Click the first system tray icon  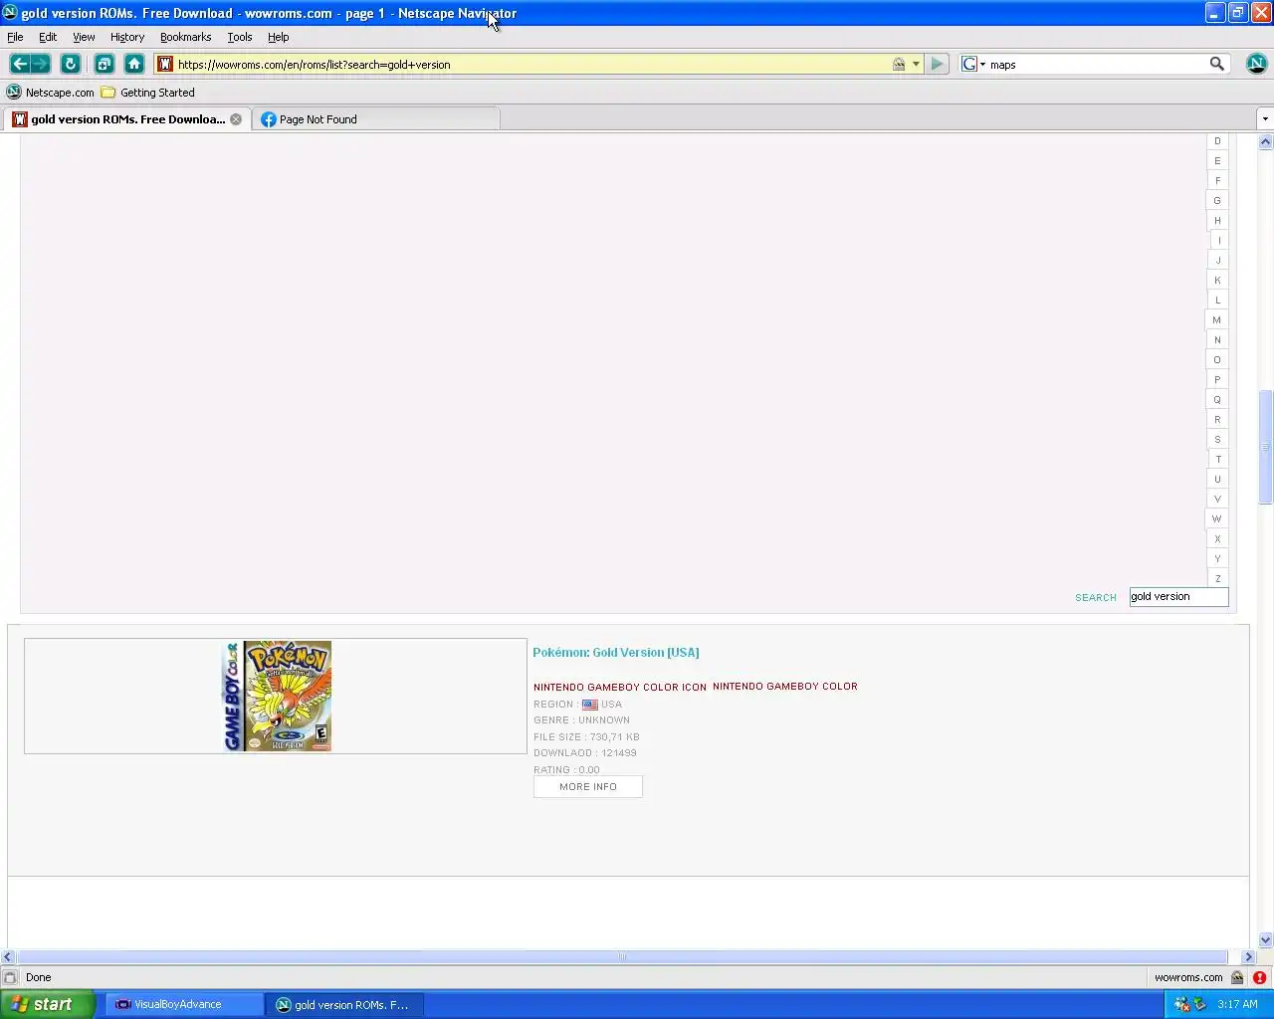[x=1181, y=1005]
